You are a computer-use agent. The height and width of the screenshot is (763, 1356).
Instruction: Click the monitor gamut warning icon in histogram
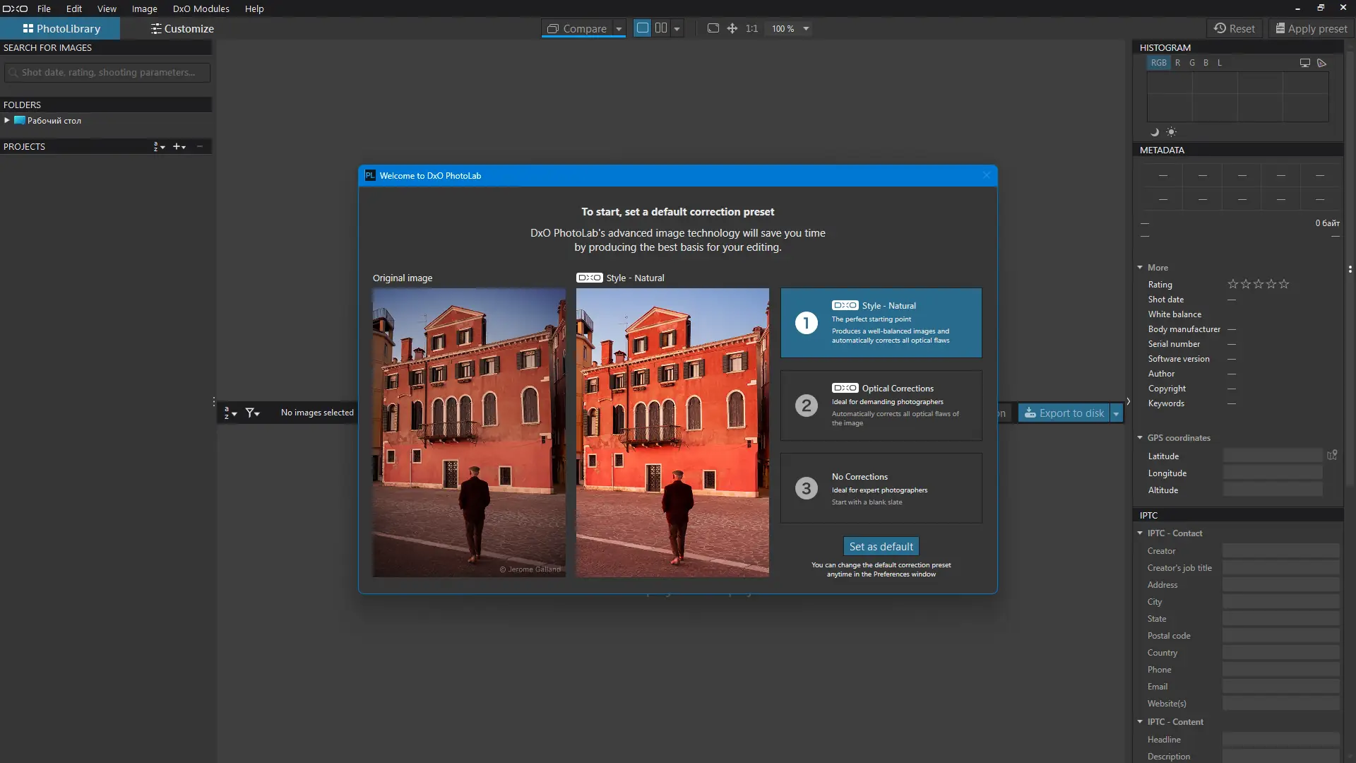(x=1305, y=63)
